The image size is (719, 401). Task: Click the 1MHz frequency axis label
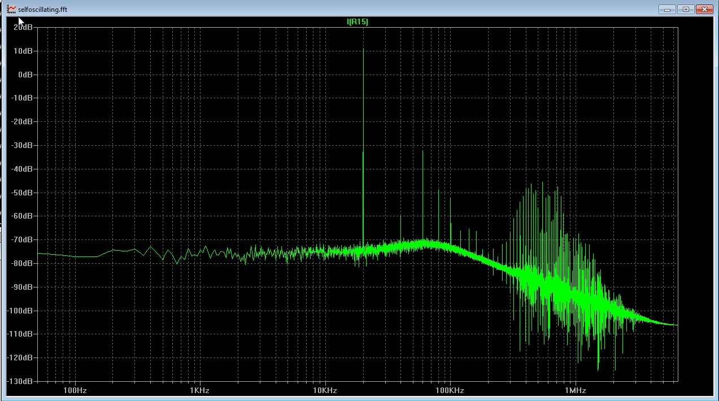point(575,390)
